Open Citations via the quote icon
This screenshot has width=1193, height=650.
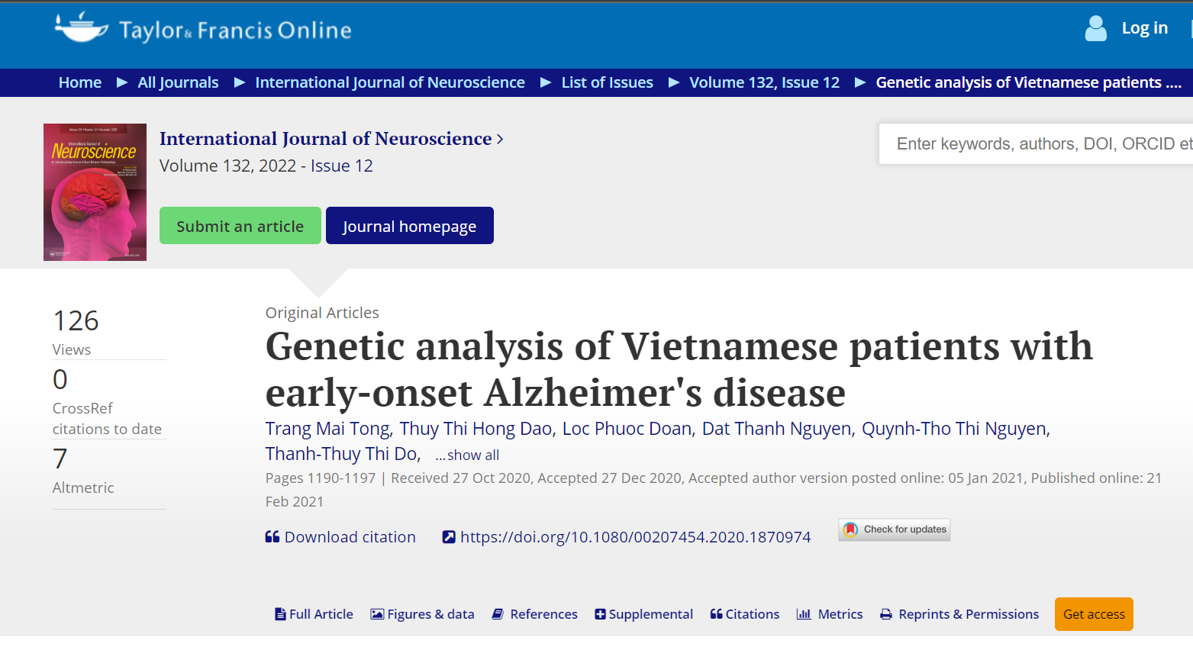pyautogui.click(x=715, y=613)
